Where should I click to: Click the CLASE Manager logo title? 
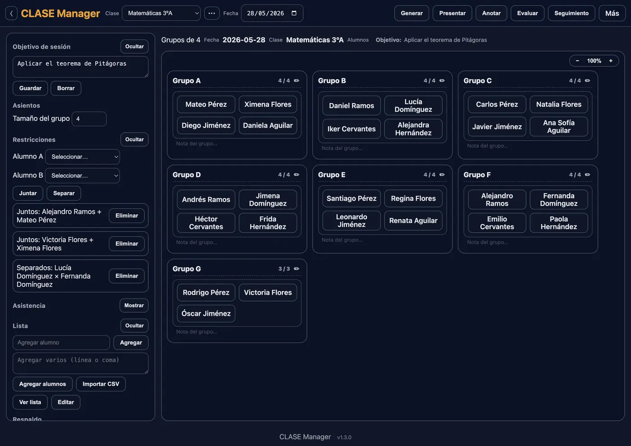[60, 14]
